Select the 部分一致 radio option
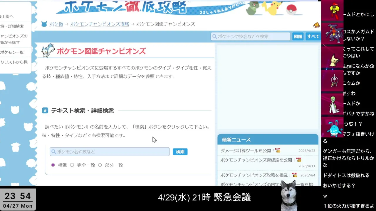Viewport: 376px width, 211px height. (x=100, y=165)
